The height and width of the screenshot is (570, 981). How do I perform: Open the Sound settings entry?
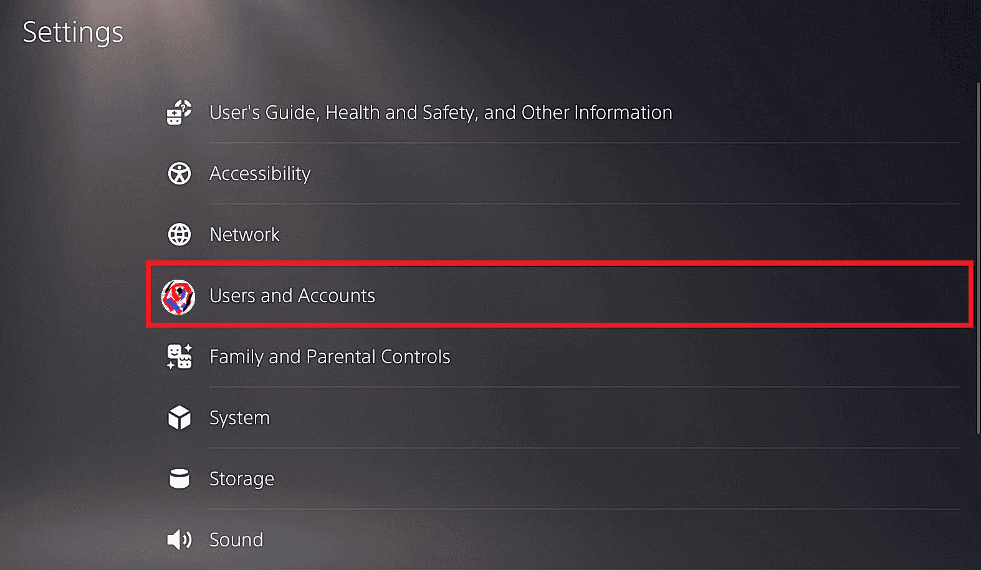pos(236,539)
